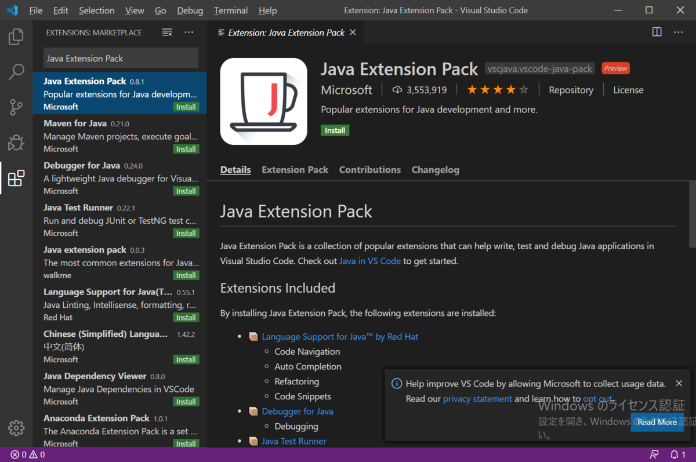This screenshot has height=462, width=696.
Task: Open errors and warnings in status bar
Action: (28, 454)
